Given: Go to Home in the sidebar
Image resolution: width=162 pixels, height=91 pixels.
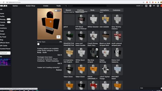Looking at the screenshot, I should click(x=2, y=13).
